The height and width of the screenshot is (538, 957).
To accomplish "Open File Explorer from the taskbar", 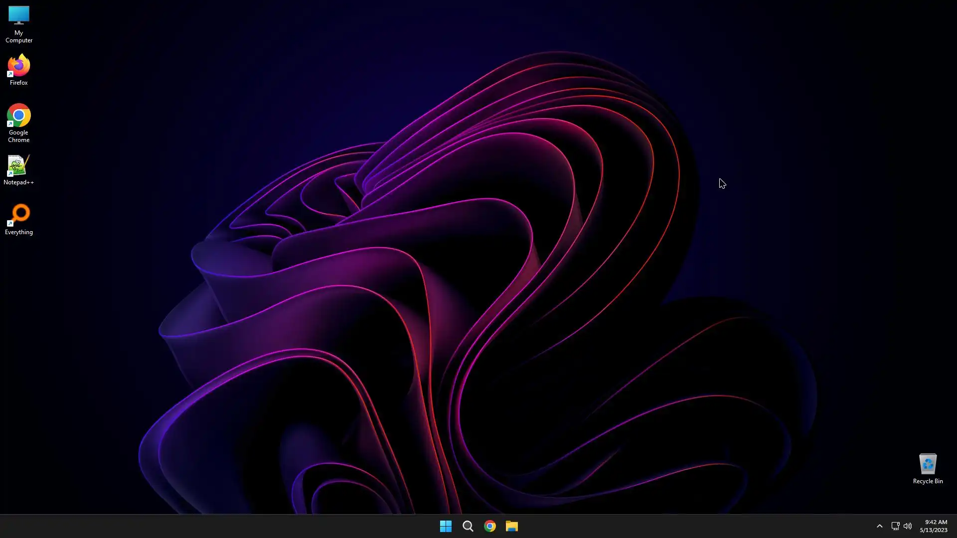I will point(512,526).
